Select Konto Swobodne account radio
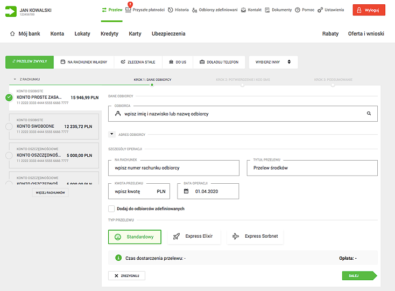Viewport: 395px width, 291px height. click(x=9, y=126)
